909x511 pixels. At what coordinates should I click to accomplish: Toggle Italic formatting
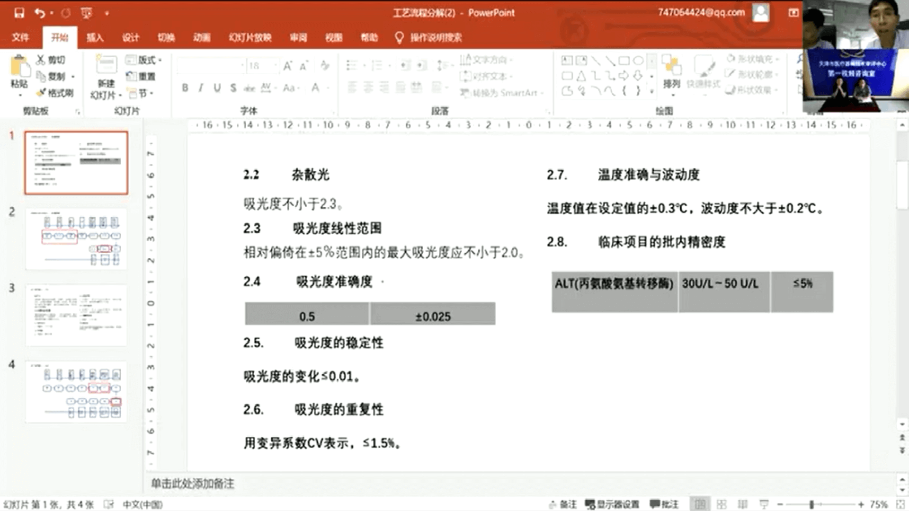[201, 88]
